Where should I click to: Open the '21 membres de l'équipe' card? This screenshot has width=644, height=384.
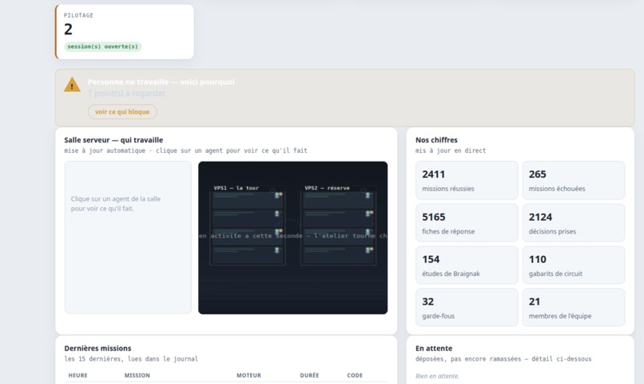pos(574,307)
